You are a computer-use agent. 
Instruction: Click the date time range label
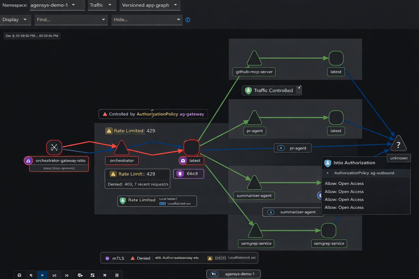click(32, 36)
